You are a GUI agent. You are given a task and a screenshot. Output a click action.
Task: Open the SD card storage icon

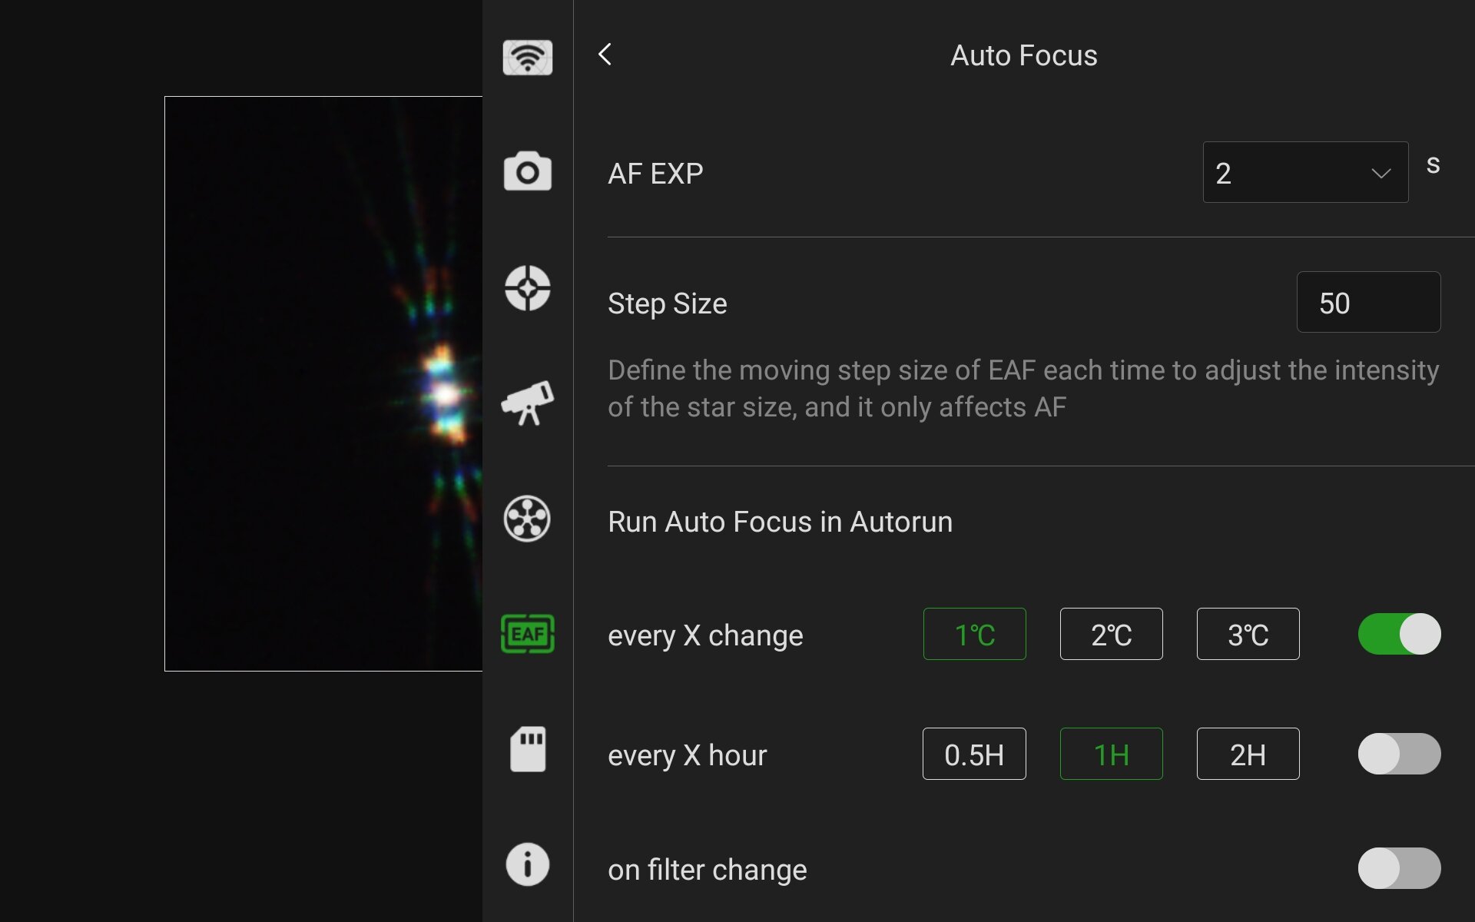click(x=527, y=749)
